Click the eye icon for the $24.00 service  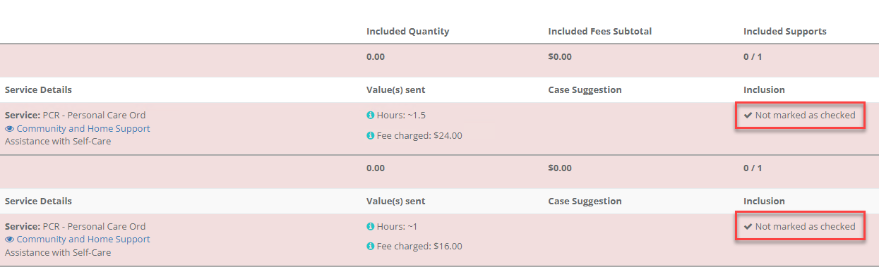coord(9,129)
